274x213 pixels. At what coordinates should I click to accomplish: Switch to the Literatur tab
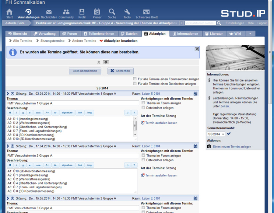[214, 34]
